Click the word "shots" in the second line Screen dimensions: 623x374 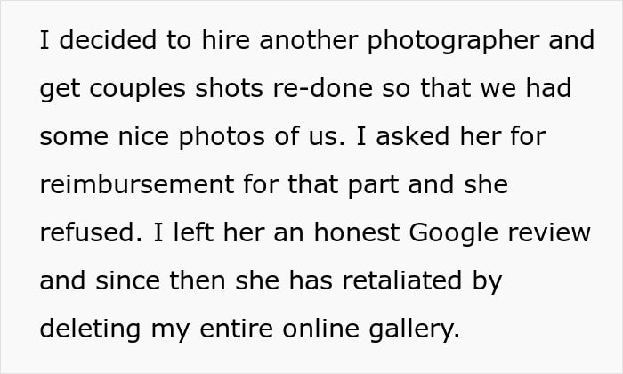click(x=230, y=88)
